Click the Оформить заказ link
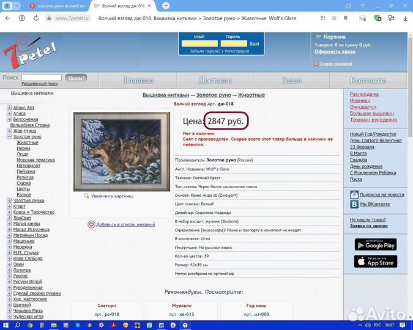The height and width of the screenshot is (330, 413). click(x=335, y=51)
